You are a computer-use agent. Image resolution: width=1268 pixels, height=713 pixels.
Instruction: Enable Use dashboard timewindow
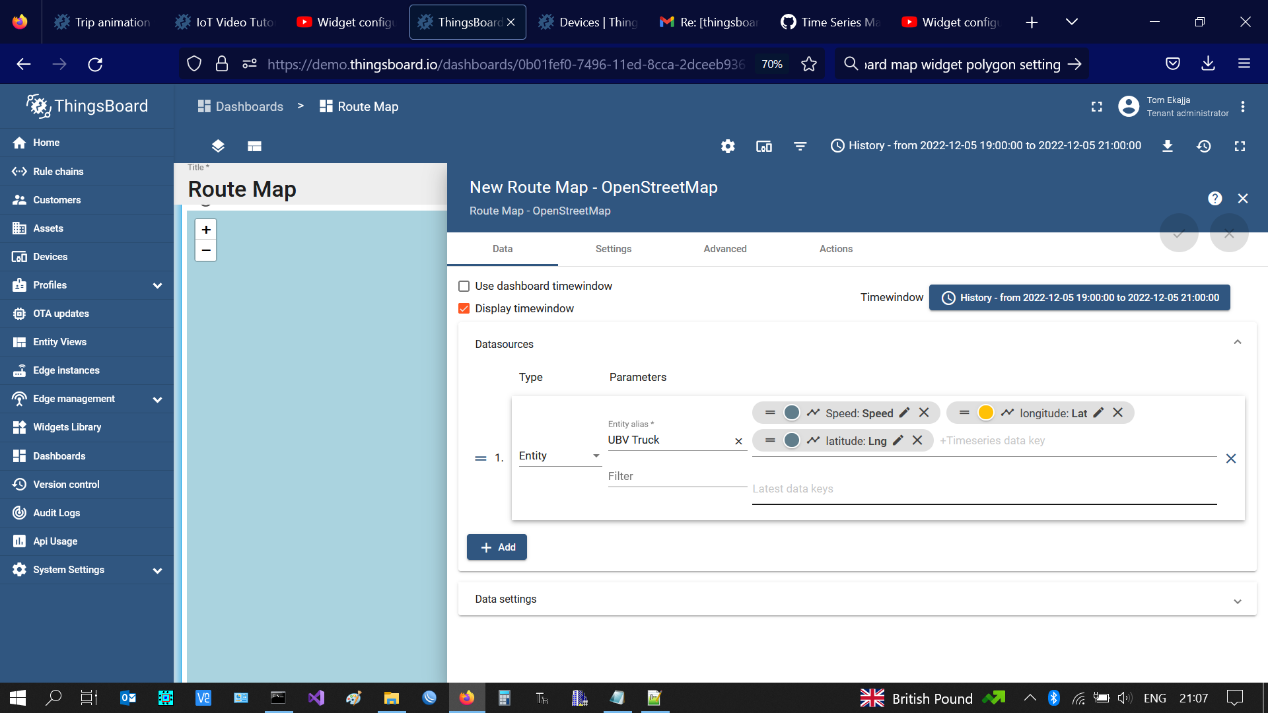coord(464,286)
